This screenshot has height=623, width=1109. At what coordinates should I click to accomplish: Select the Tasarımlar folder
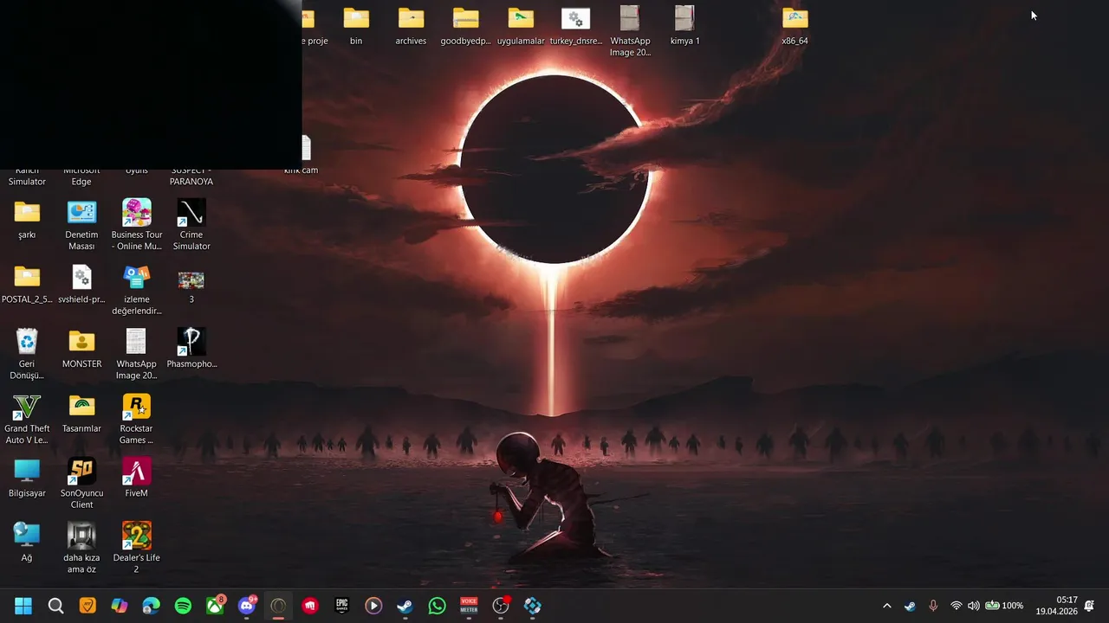tap(81, 413)
